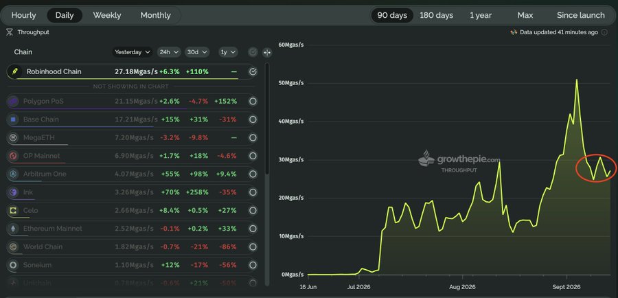Open the 1y change dropdown

click(x=228, y=52)
